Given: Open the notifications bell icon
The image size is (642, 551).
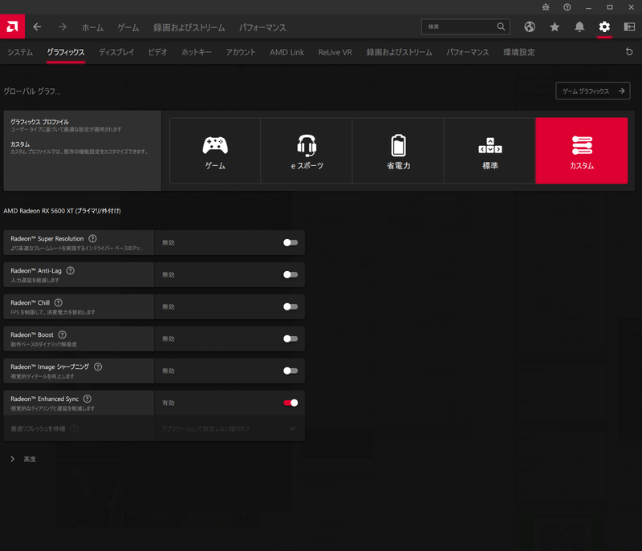Looking at the screenshot, I should click(580, 26).
